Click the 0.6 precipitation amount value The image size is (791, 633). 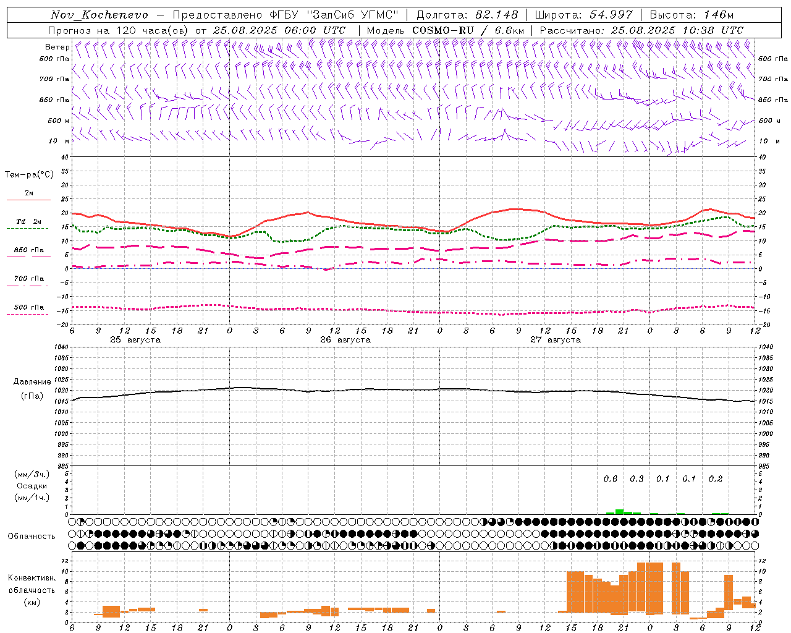(611, 478)
